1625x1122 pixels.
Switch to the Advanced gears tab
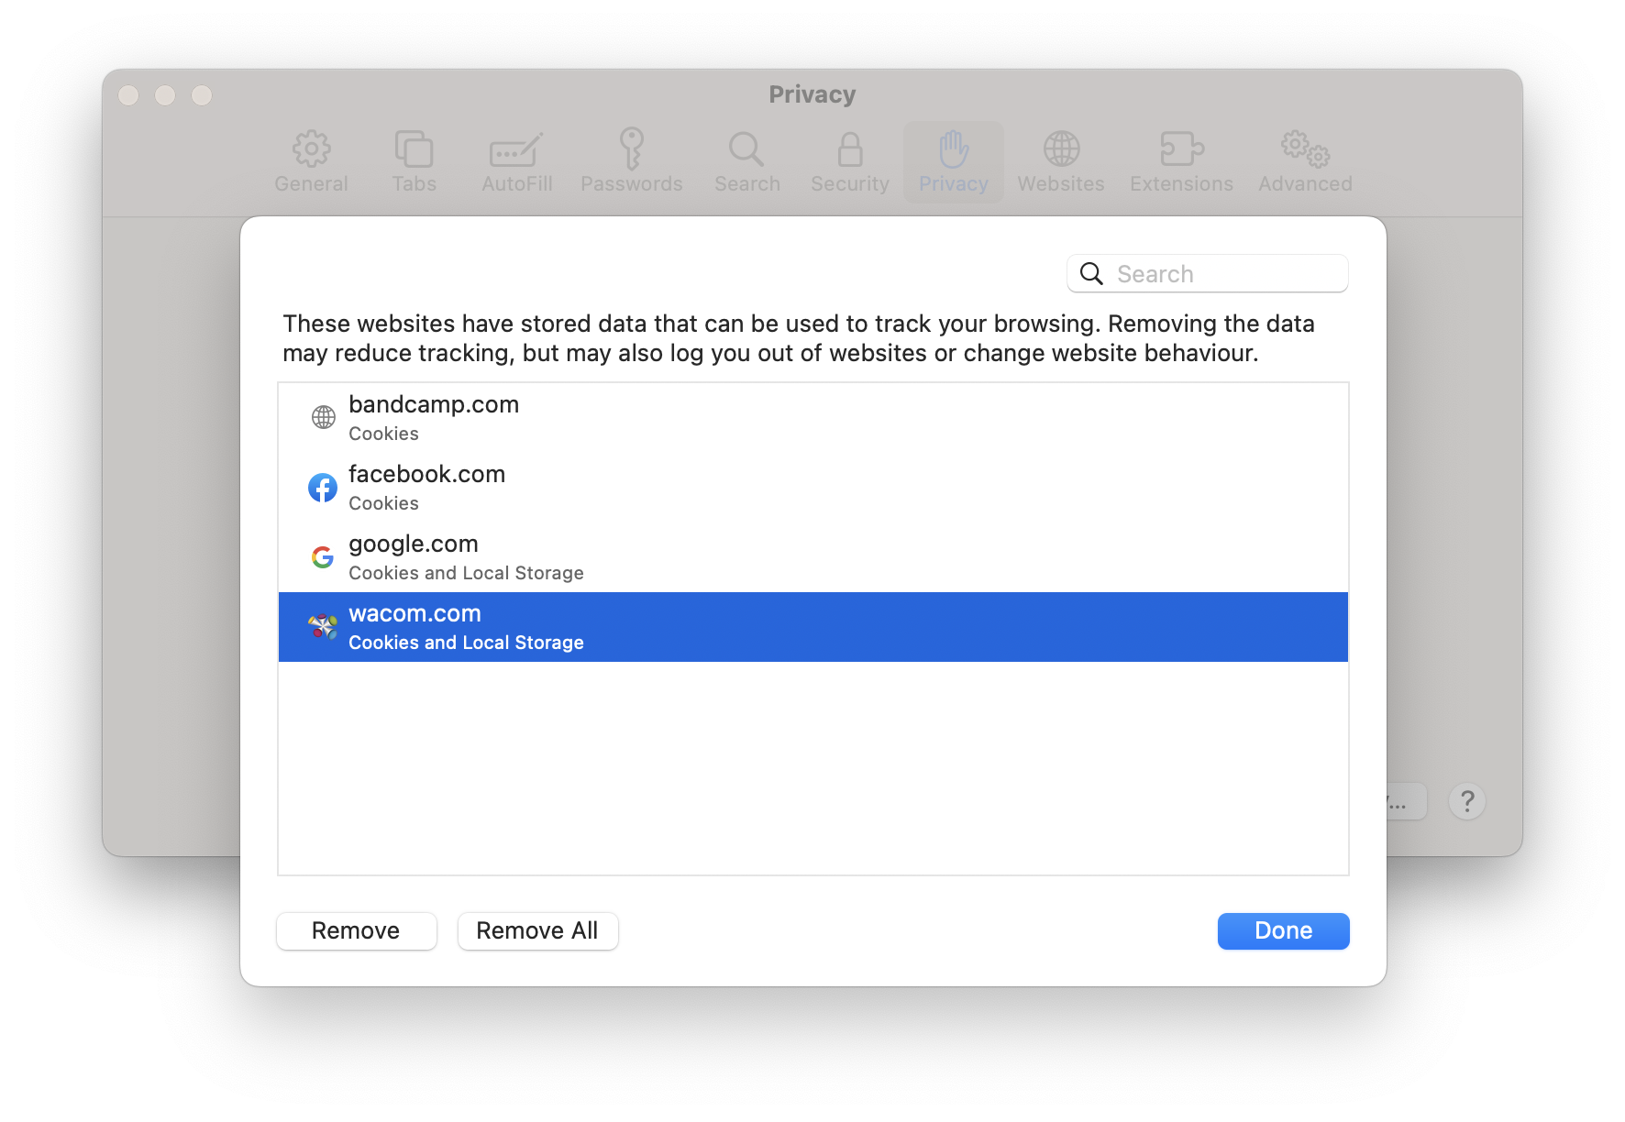(x=1305, y=160)
